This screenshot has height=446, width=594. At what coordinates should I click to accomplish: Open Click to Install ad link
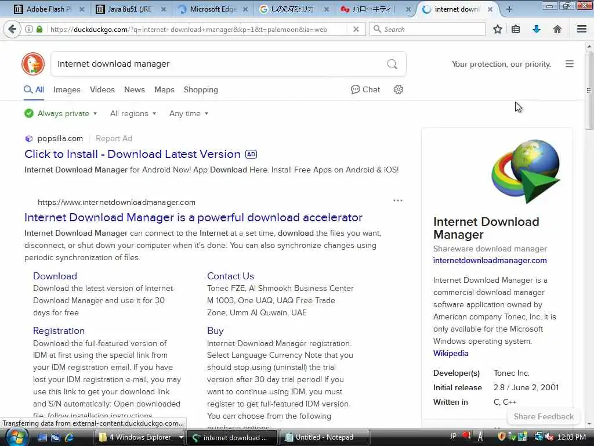point(132,154)
